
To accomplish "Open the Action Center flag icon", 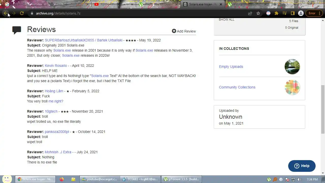I will 287,179.
